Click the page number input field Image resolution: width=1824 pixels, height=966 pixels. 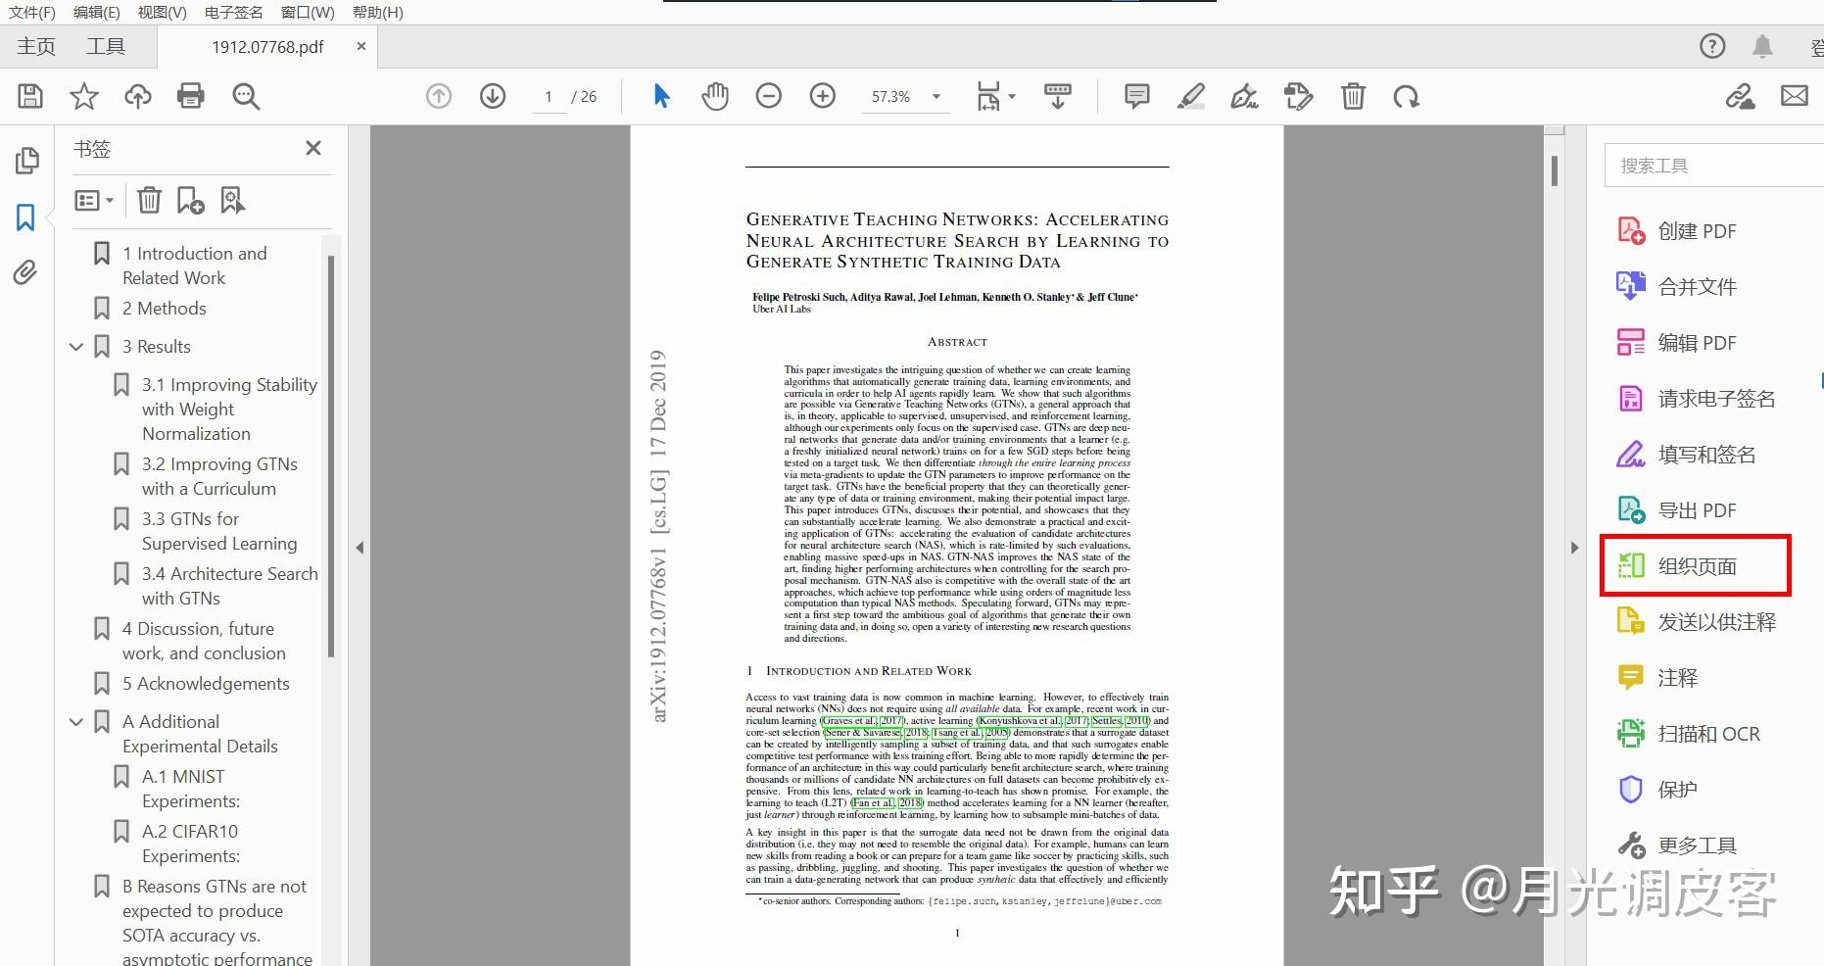(x=547, y=96)
